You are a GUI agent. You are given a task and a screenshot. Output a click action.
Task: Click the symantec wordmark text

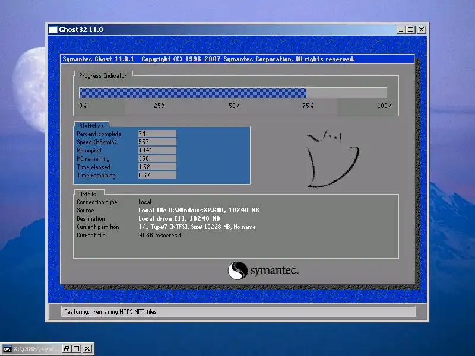pyautogui.click(x=274, y=271)
